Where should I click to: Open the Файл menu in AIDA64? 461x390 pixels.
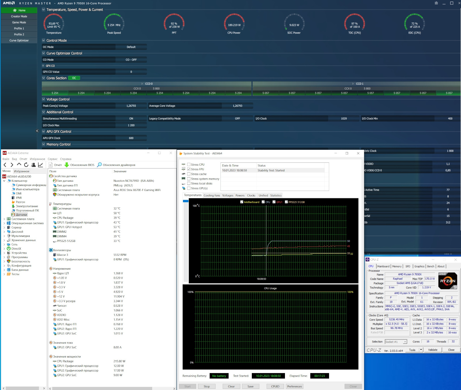(x=6, y=159)
